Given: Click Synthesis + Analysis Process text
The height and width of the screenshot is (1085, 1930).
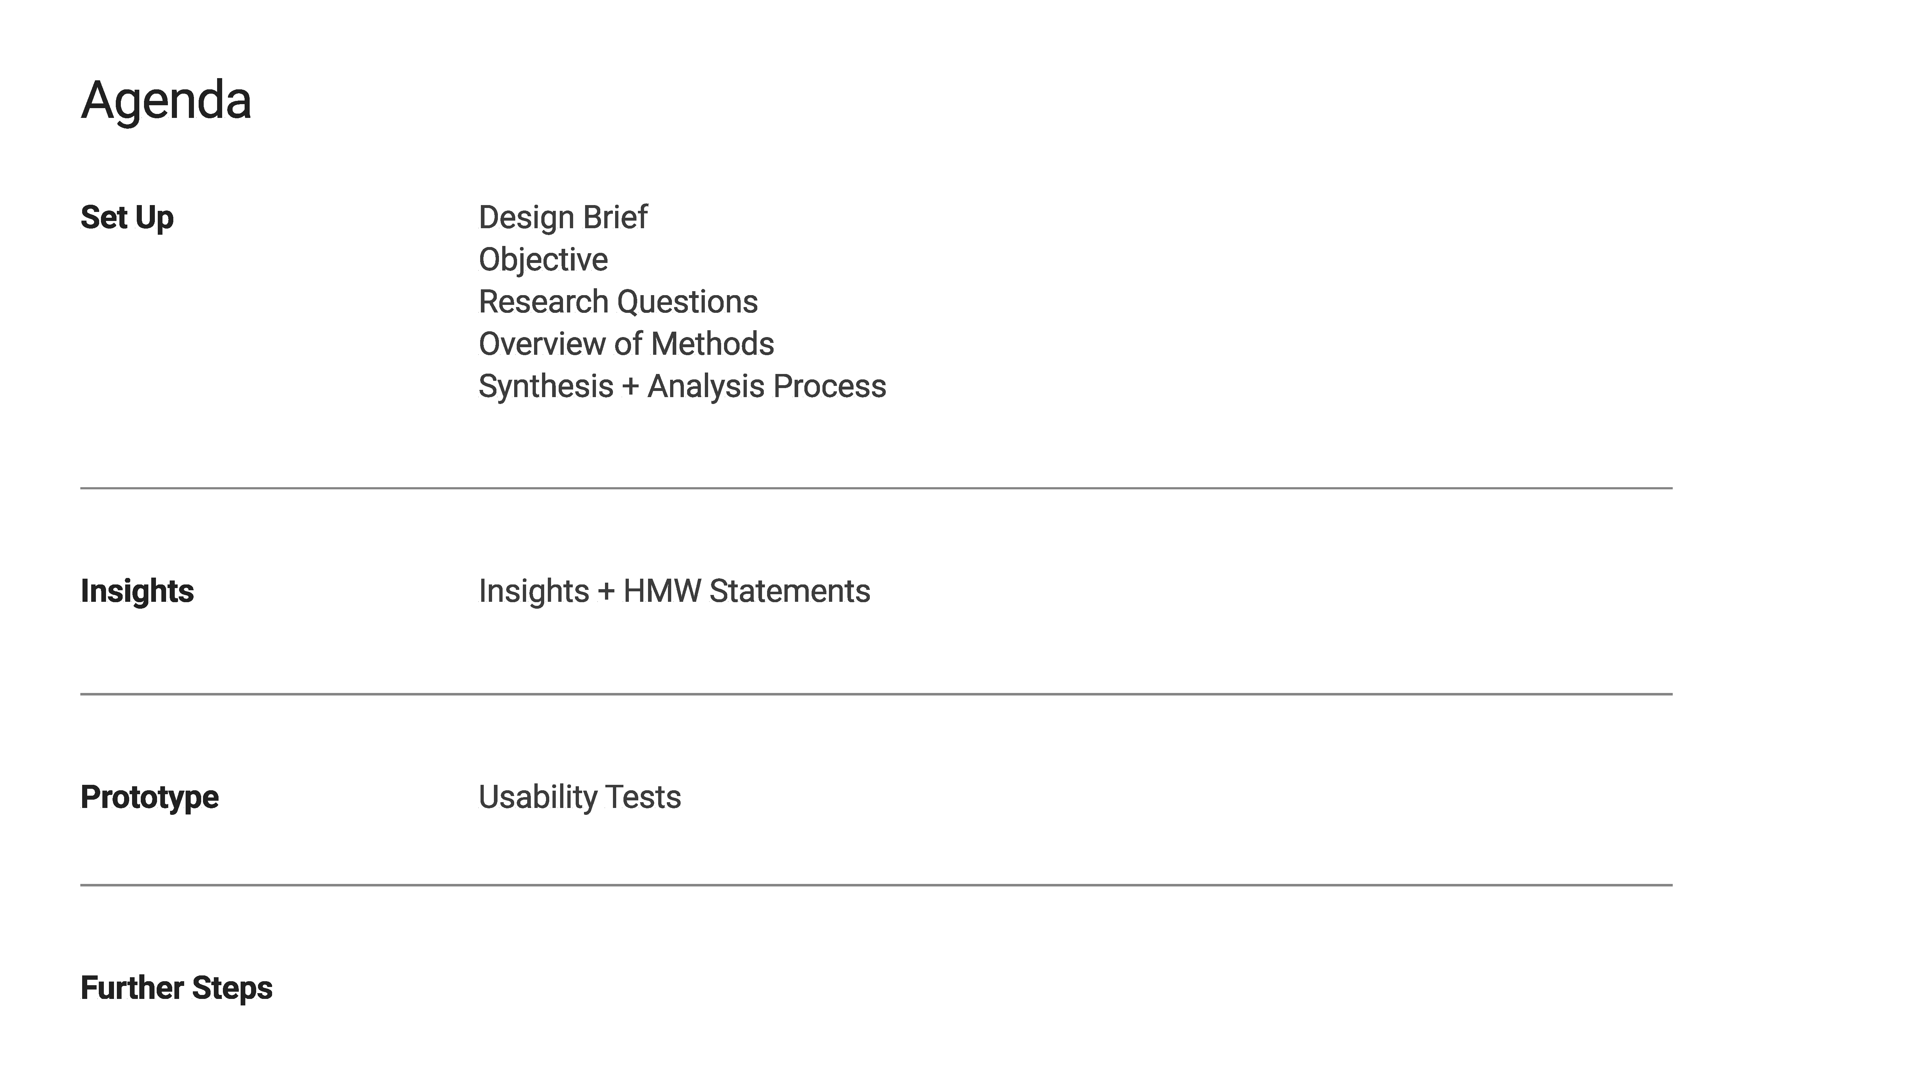Looking at the screenshot, I should 682,386.
